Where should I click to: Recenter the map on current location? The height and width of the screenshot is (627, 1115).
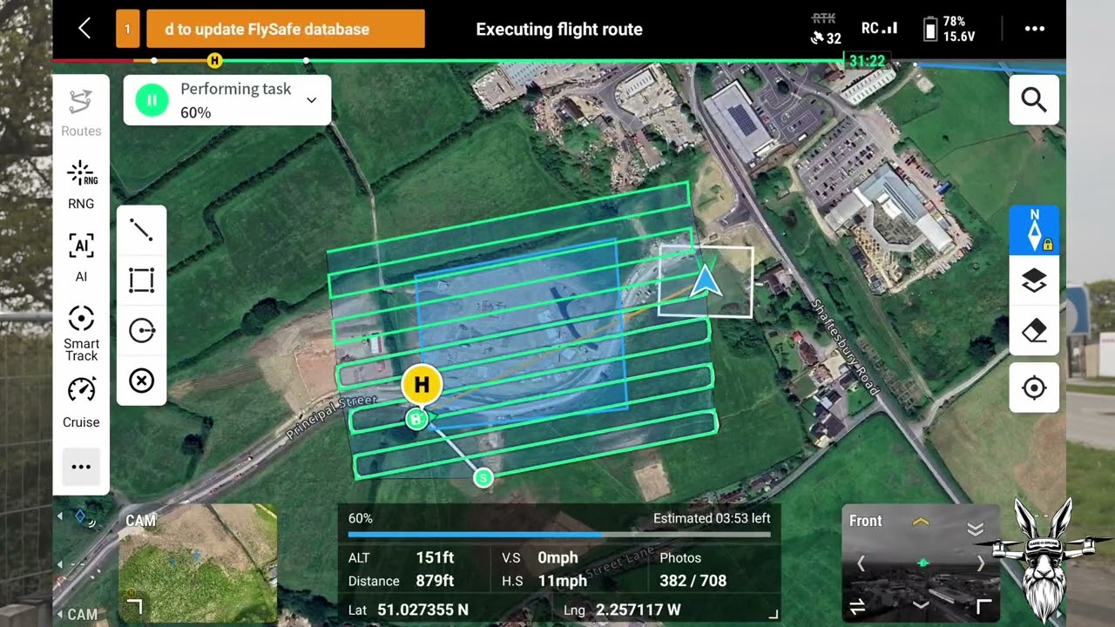(x=1034, y=388)
